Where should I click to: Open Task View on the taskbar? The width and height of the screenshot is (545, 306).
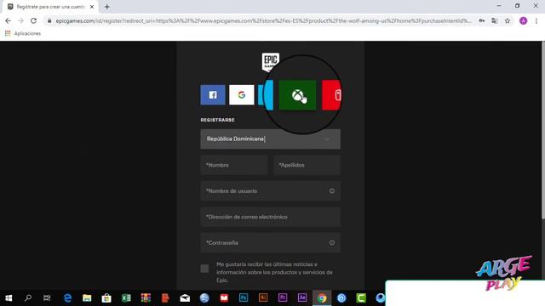point(47,297)
